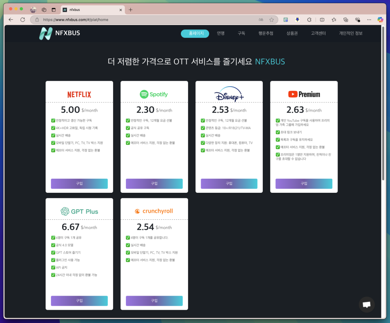Viewport: 390px width, 323px height.
Task: Click 구입 button on the Netflix card
Action: [x=80, y=183]
